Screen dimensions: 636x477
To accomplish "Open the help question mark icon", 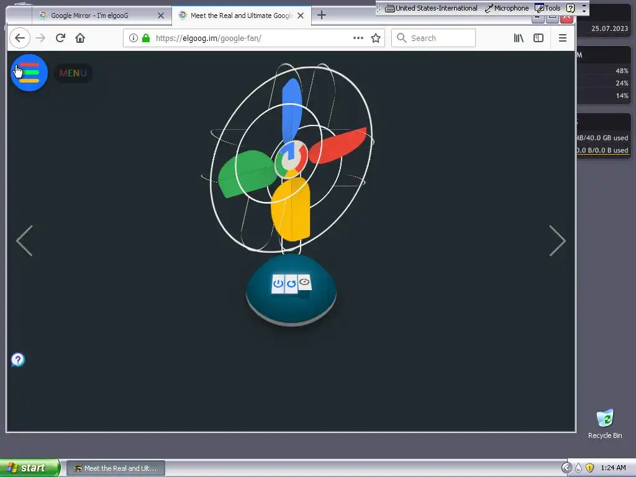I will (18, 360).
